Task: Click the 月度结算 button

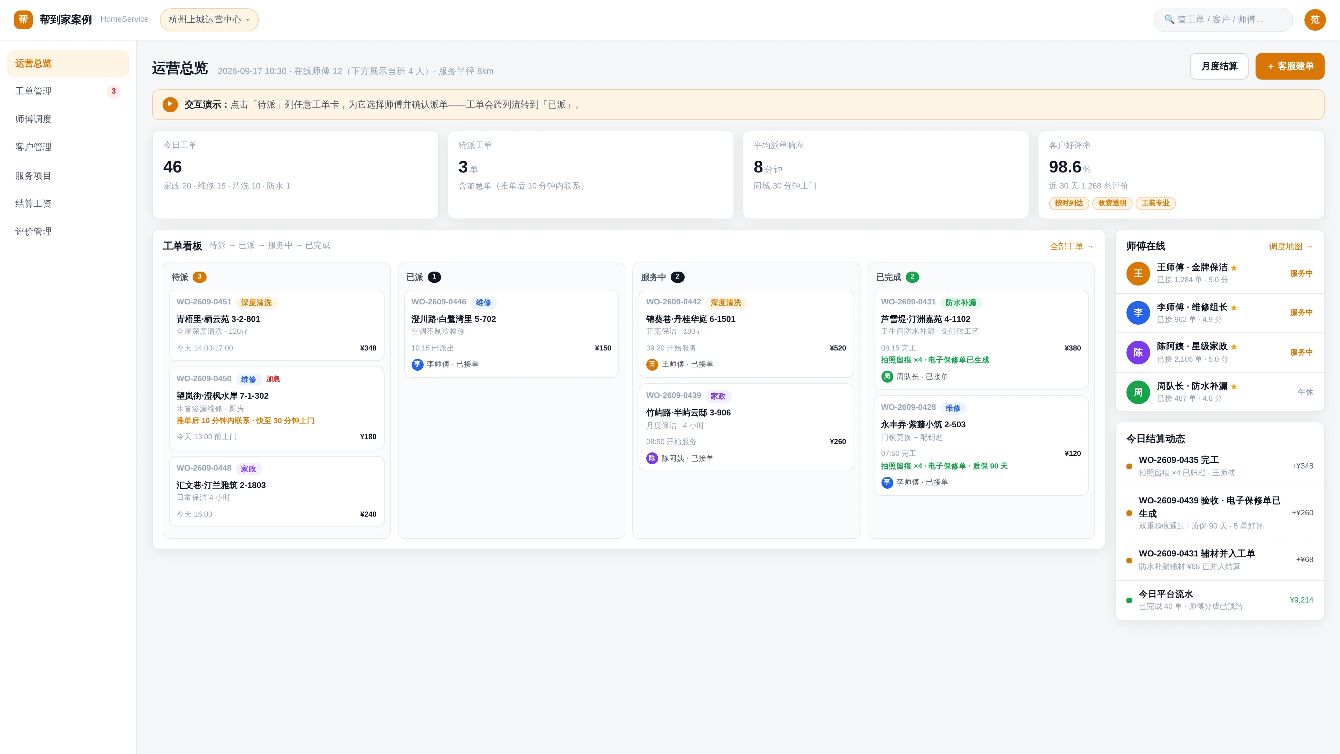Action: [1219, 66]
